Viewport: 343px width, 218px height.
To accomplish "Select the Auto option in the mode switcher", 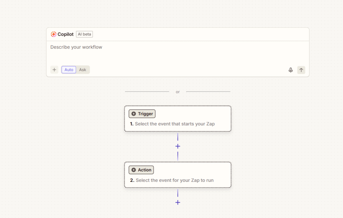I will tap(68, 70).
